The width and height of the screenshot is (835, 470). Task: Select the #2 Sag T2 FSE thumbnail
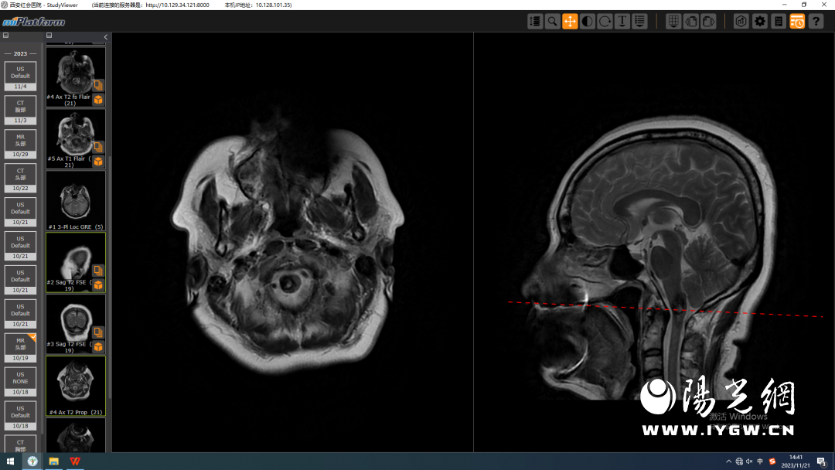coord(76,262)
